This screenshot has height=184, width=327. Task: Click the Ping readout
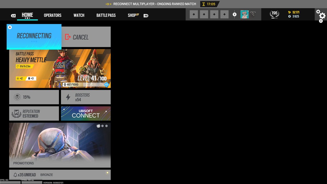[x=28, y=180]
